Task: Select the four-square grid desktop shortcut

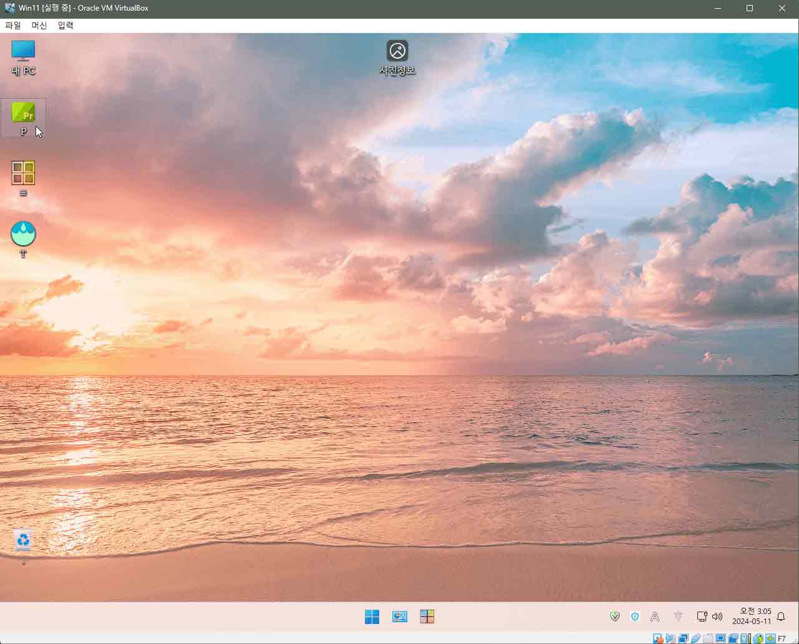Action: tap(23, 179)
